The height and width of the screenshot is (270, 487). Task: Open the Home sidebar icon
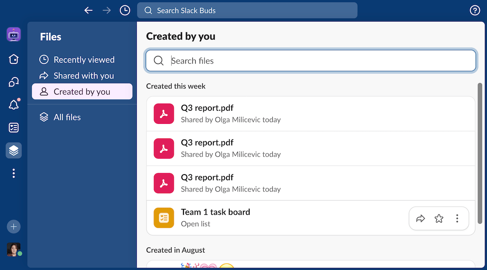14,59
